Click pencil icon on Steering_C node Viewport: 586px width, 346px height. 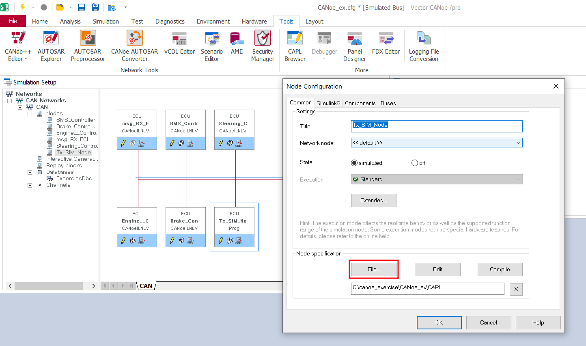[x=221, y=143]
